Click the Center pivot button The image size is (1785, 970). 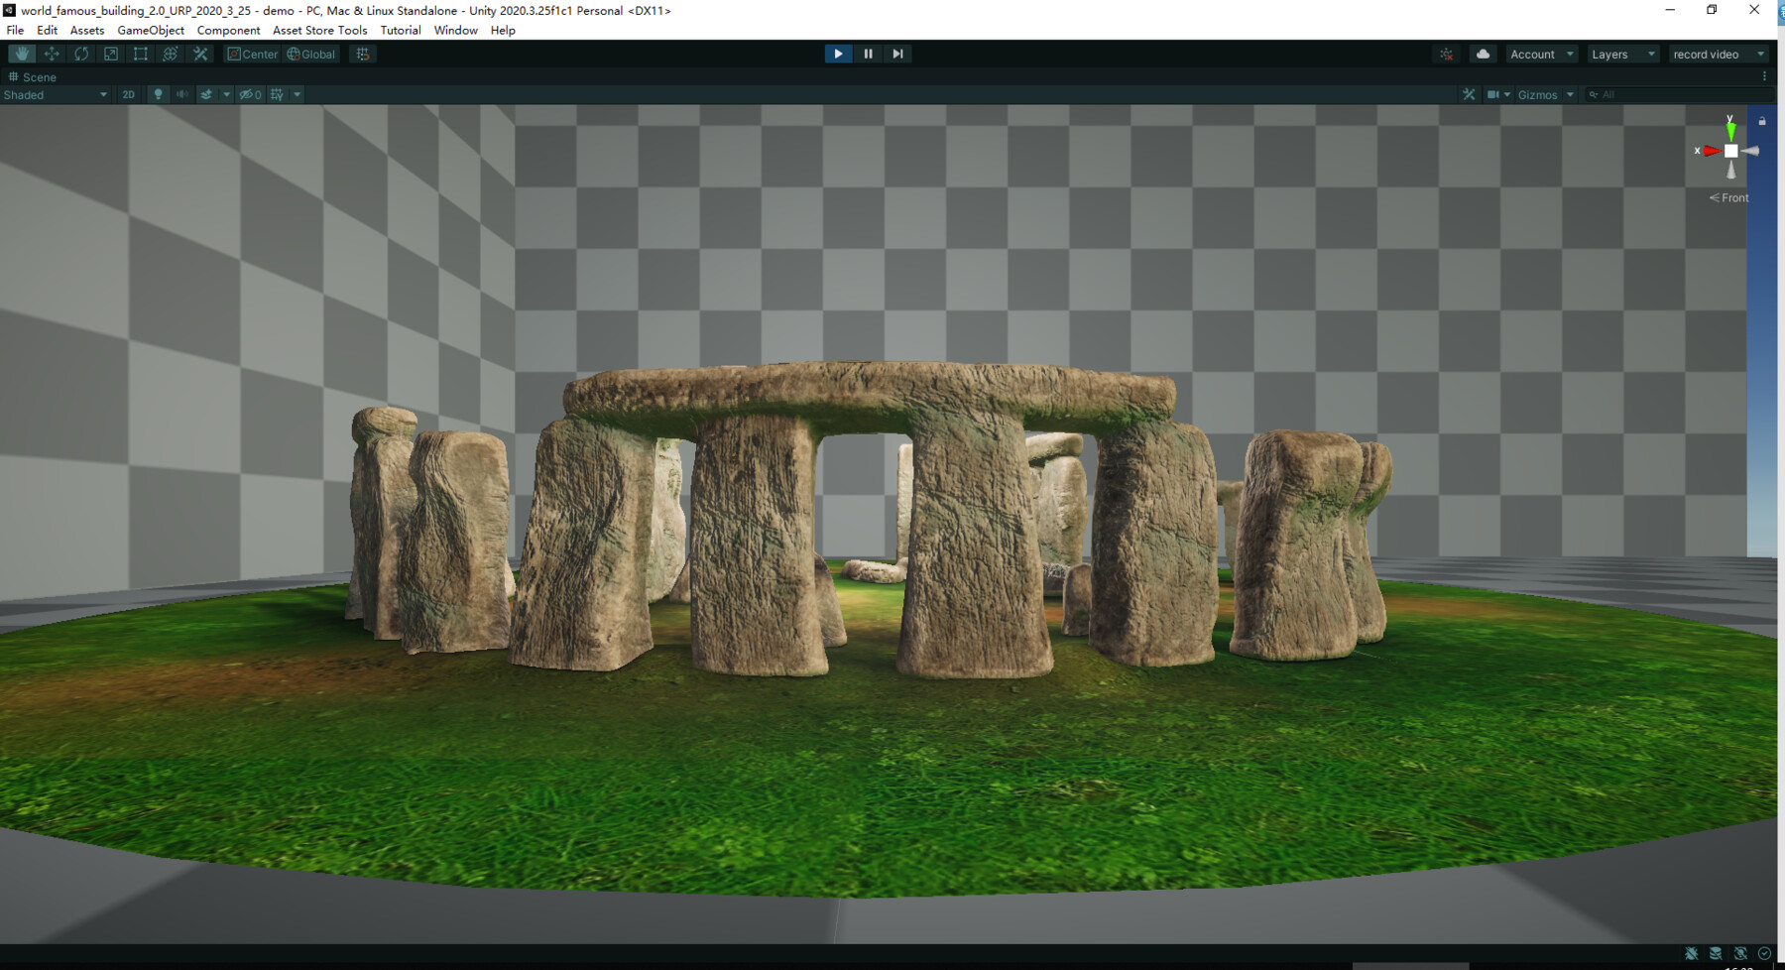click(254, 54)
